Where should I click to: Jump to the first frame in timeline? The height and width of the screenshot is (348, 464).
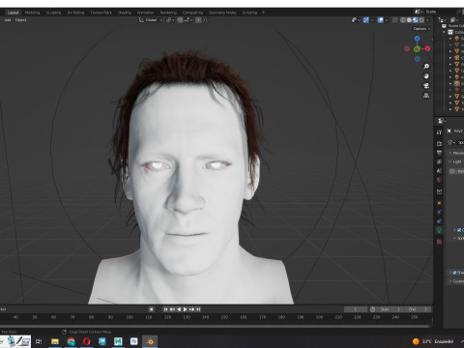tap(165, 309)
